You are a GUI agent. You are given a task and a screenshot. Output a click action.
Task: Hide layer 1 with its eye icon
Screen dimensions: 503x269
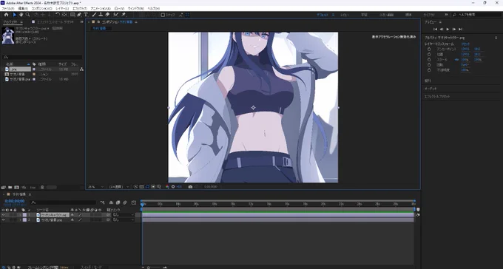pos(3,215)
